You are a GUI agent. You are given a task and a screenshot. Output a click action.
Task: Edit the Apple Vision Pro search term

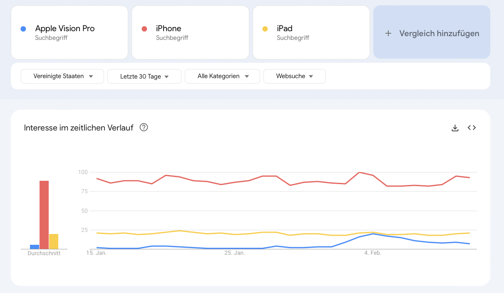65,29
